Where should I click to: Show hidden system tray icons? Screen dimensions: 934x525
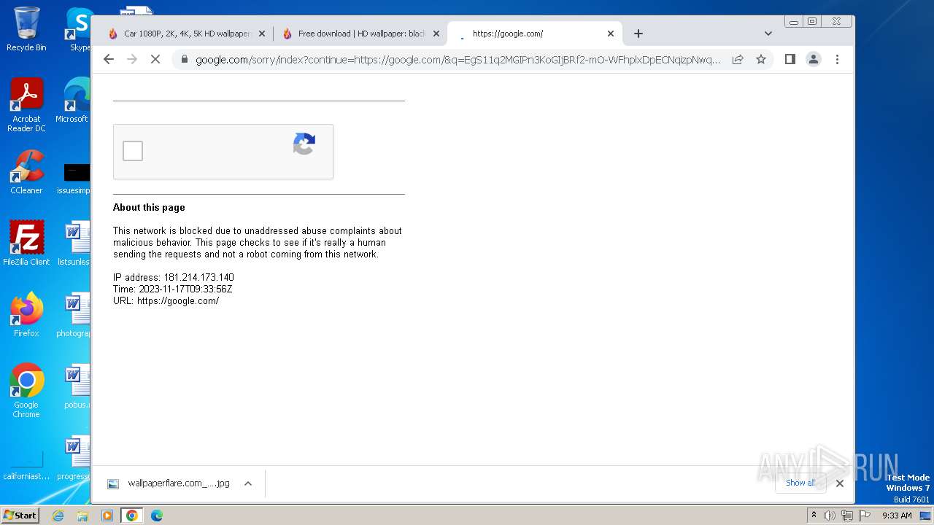pyautogui.click(x=814, y=516)
